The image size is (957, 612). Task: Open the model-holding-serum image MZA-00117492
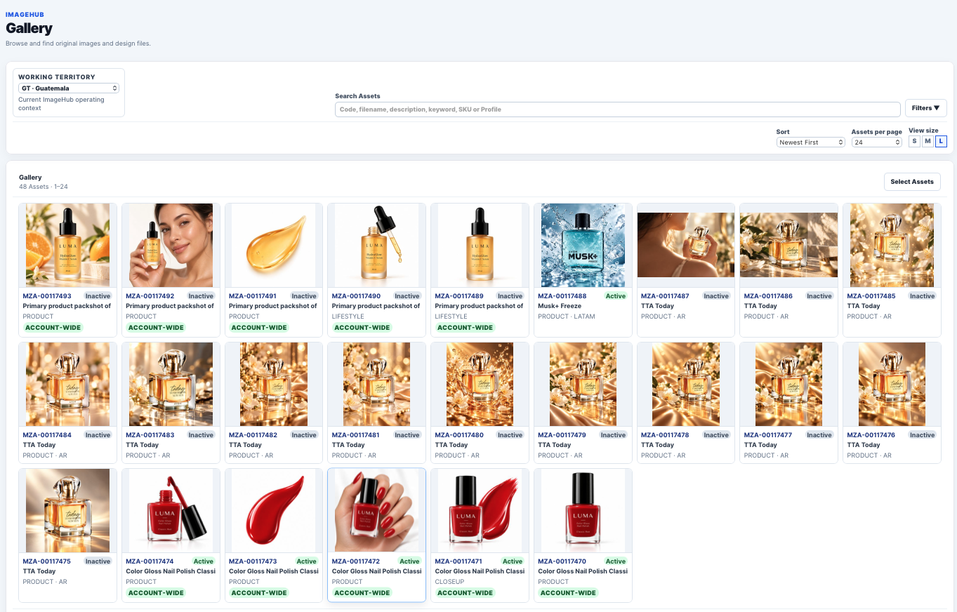click(171, 246)
